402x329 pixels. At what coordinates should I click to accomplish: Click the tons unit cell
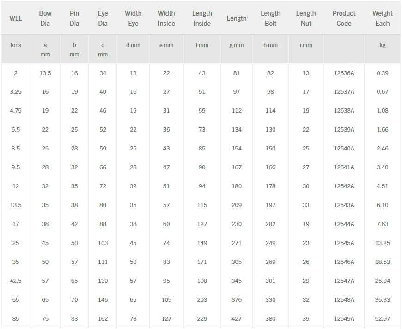point(16,45)
